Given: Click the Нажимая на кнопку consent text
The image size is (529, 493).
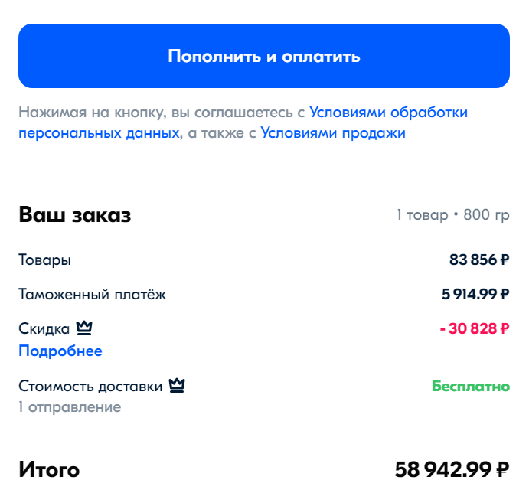Looking at the screenshot, I should tap(162, 113).
